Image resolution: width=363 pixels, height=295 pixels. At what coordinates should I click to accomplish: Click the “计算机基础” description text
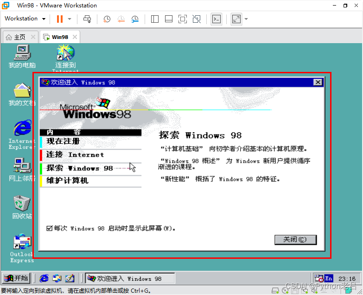pyautogui.click(x=234, y=148)
